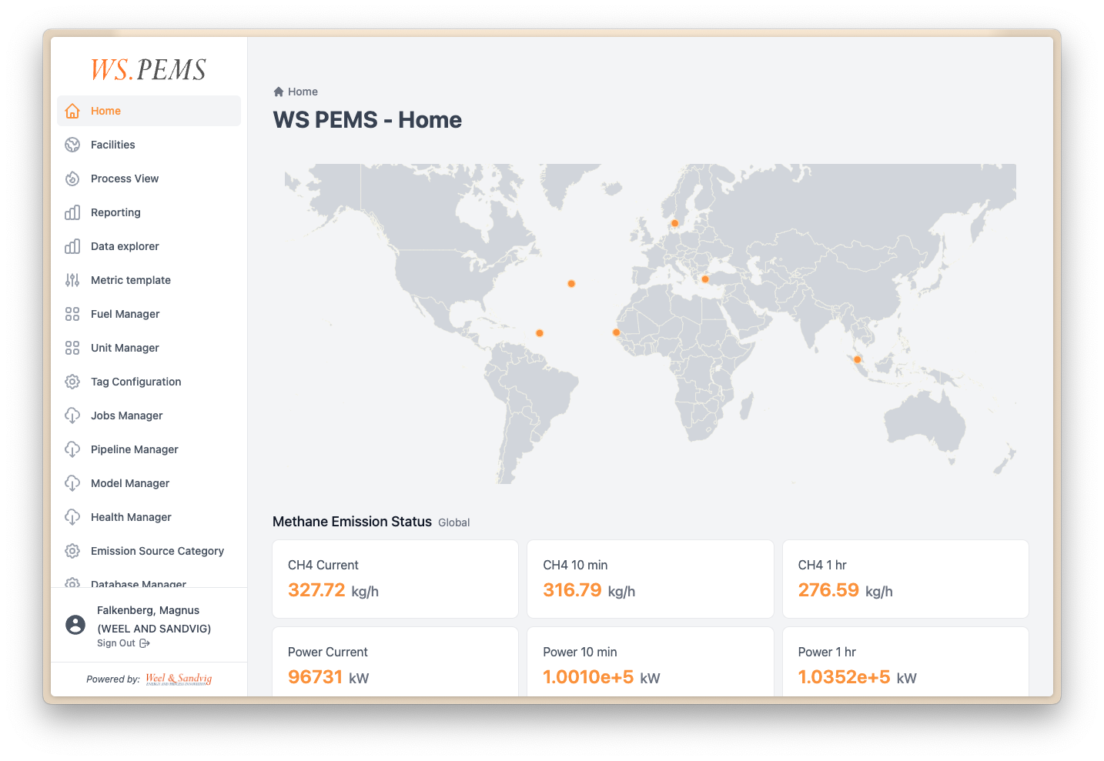
Task: Select the map marker near Singapore
Action: (857, 359)
